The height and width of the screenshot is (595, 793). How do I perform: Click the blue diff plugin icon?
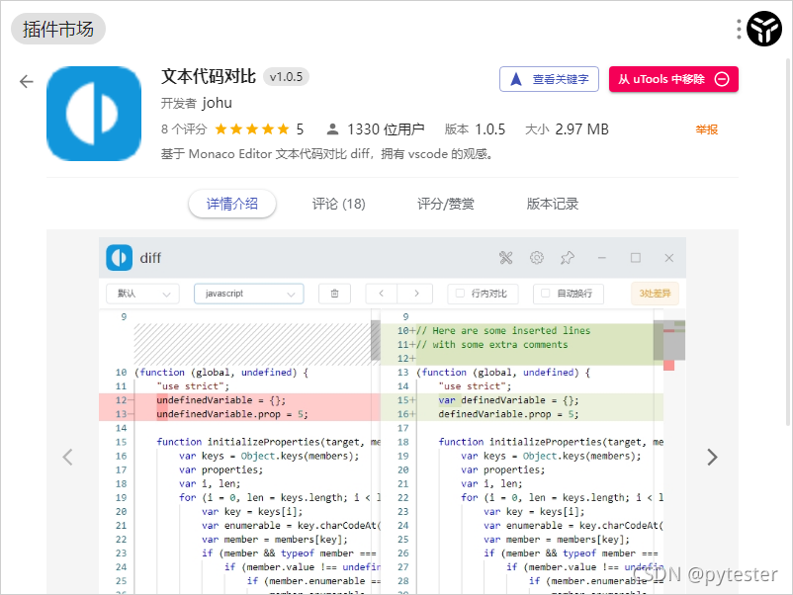pyautogui.click(x=94, y=114)
